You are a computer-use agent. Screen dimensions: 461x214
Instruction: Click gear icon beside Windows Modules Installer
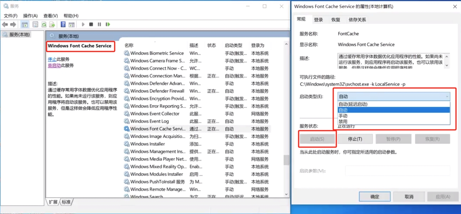click(x=127, y=174)
